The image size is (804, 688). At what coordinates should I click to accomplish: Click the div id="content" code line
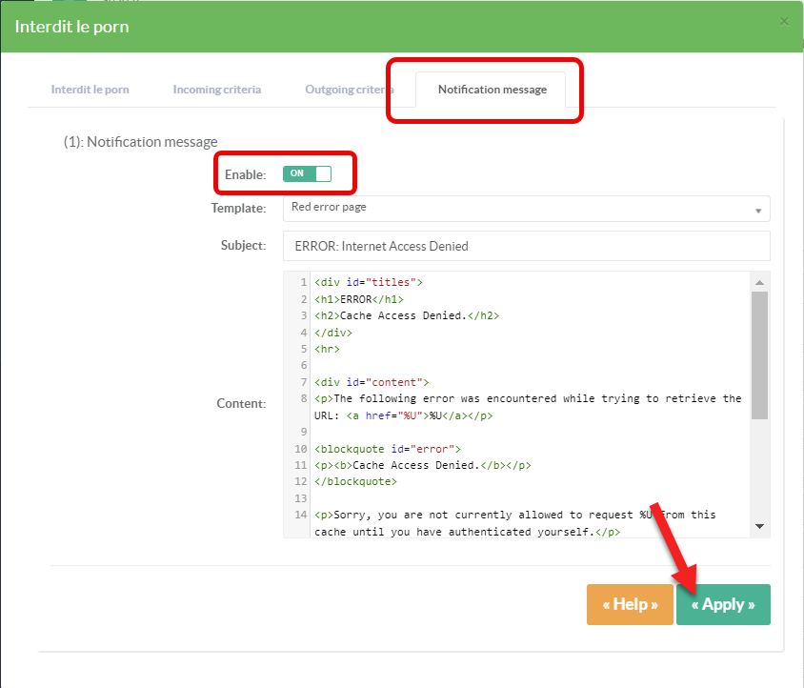[372, 382]
